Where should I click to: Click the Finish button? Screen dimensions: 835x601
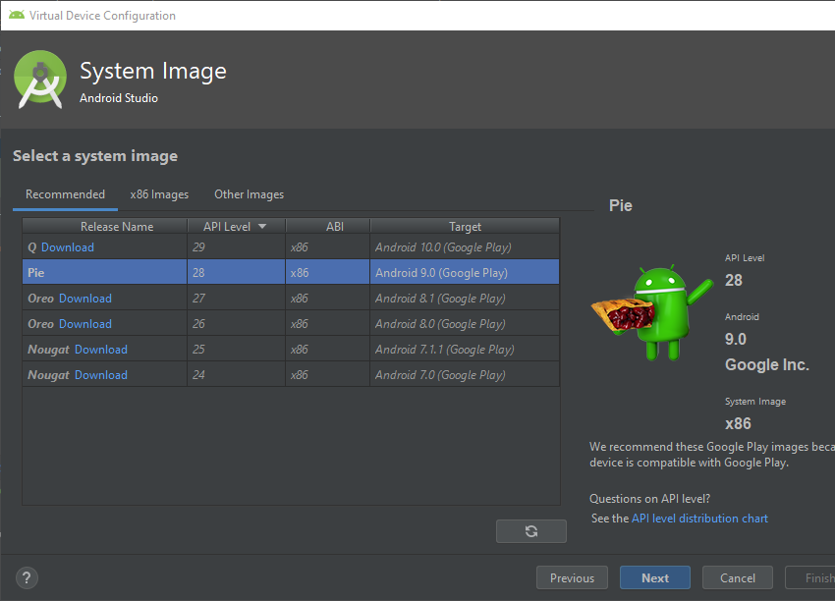810,577
